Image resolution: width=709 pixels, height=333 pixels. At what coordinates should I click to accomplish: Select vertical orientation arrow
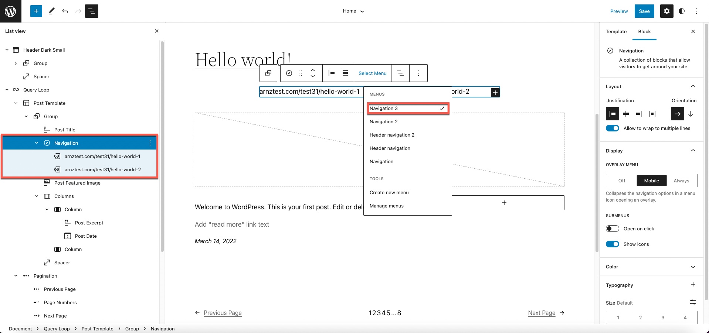pyautogui.click(x=690, y=114)
